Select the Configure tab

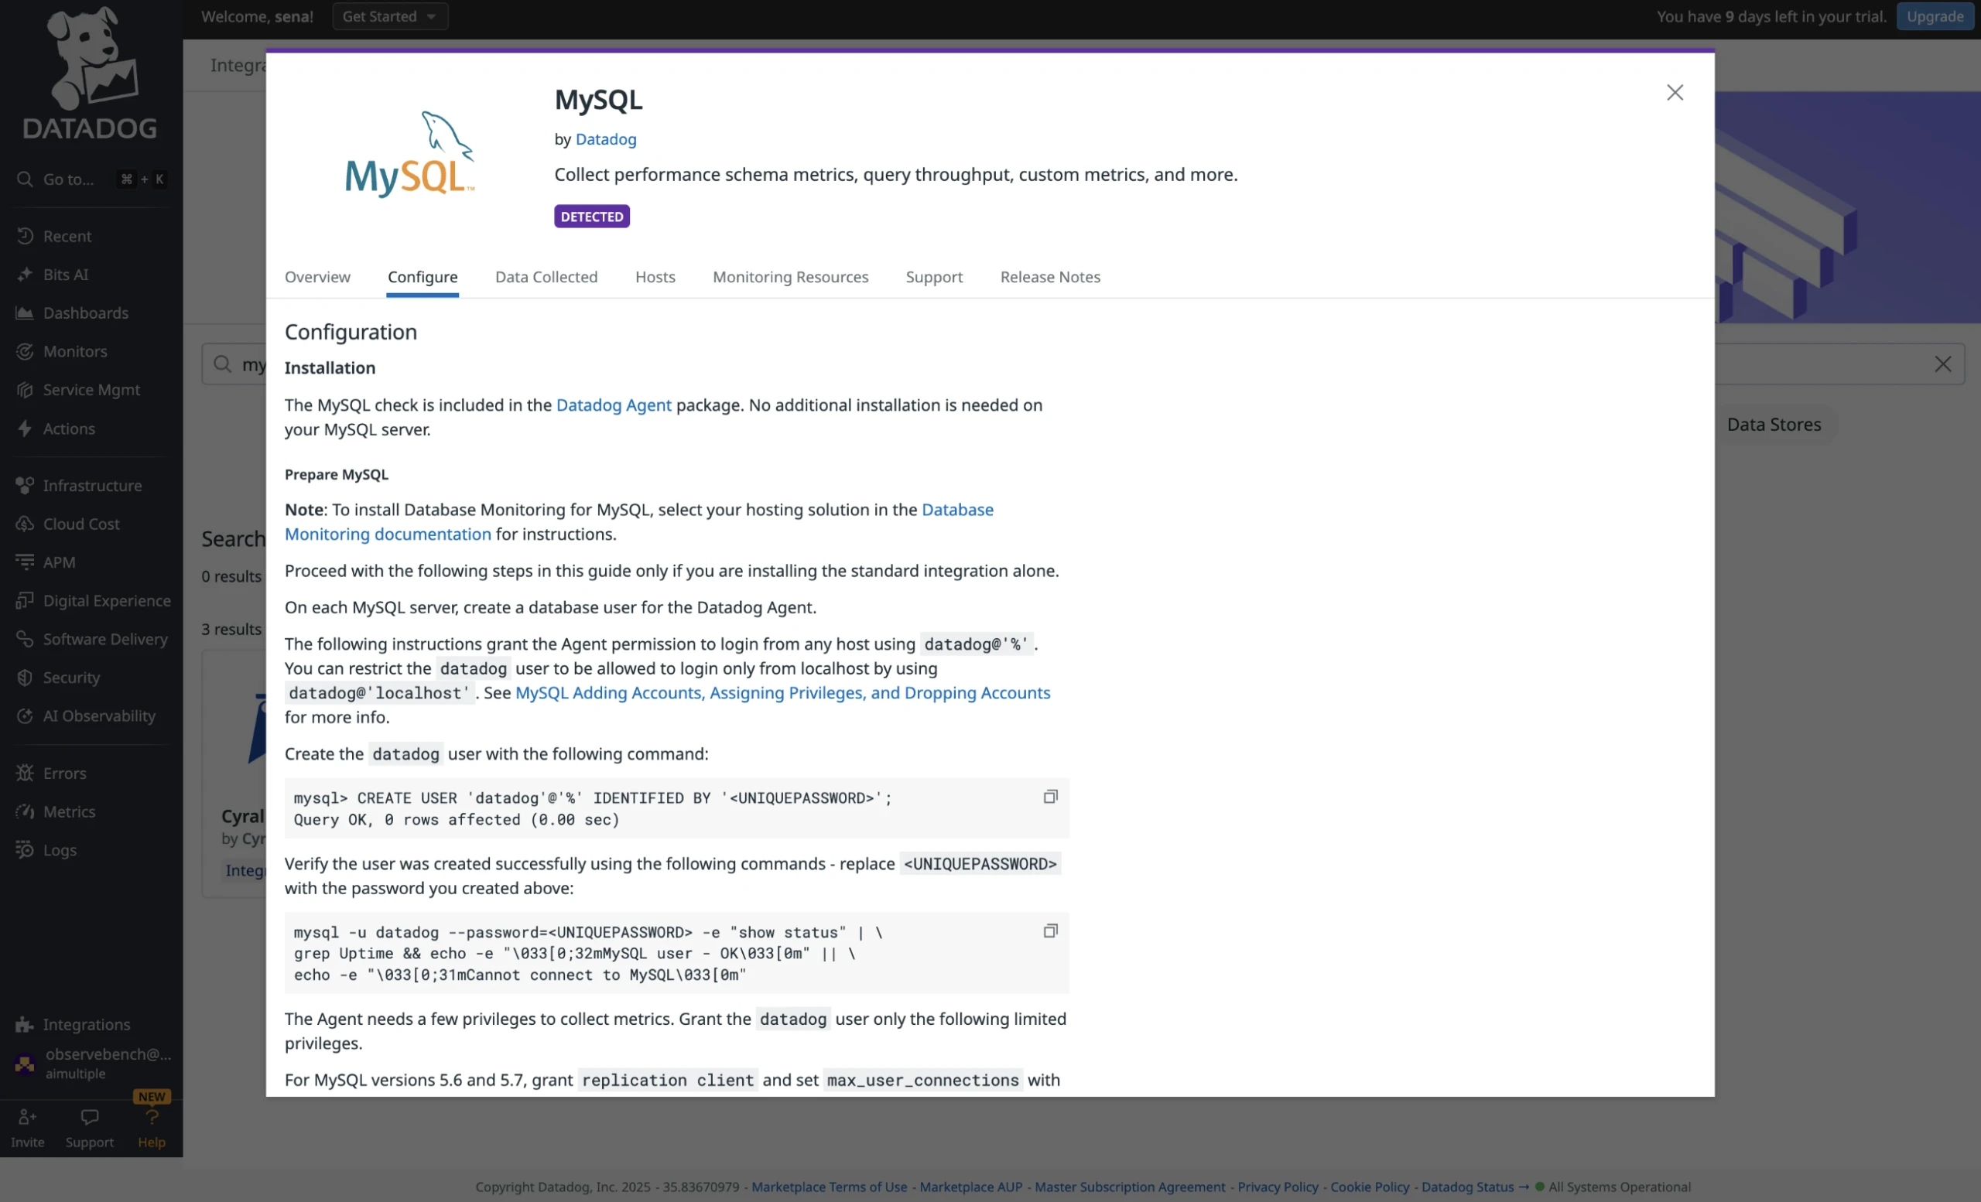[x=422, y=277]
